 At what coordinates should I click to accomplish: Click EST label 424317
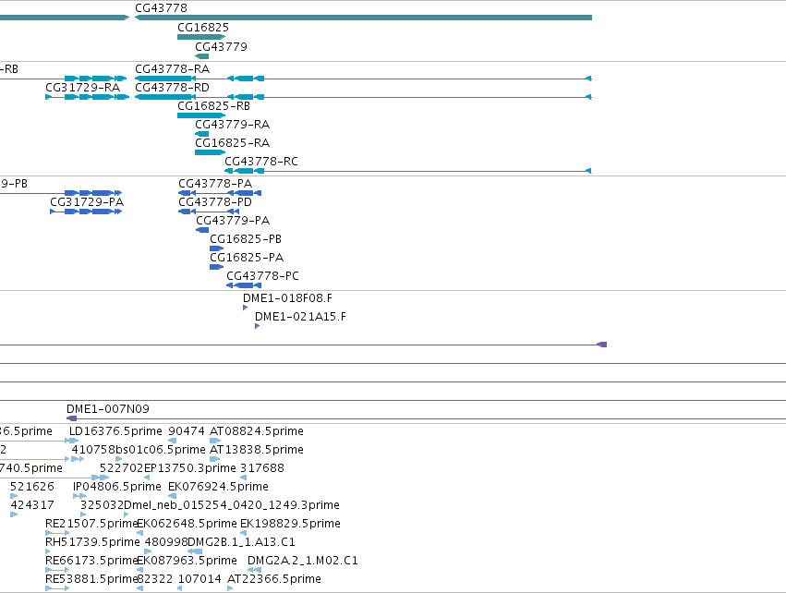click(32, 505)
